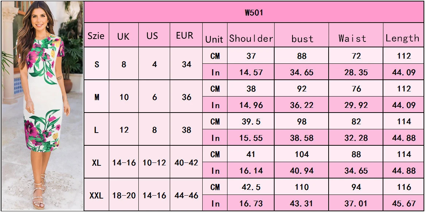The image size is (425, 212).
Task: Click the W501 title header
Action: (x=254, y=13)
